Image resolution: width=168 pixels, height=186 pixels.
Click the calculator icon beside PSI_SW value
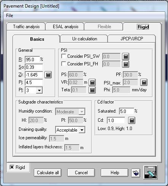point(125,57)
